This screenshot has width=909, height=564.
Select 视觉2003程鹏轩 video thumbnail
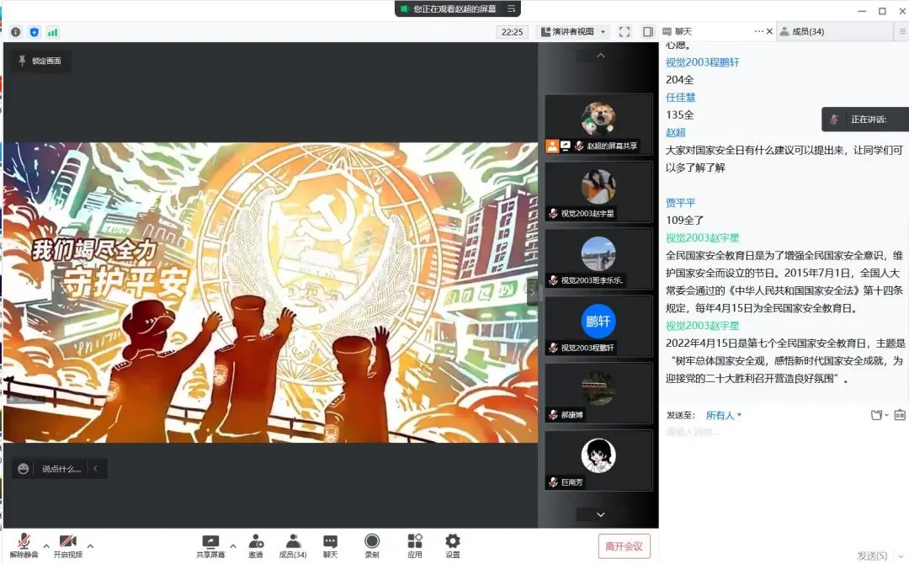(599, 326)
